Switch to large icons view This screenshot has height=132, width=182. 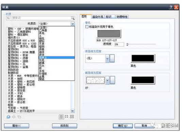point(72,117)
